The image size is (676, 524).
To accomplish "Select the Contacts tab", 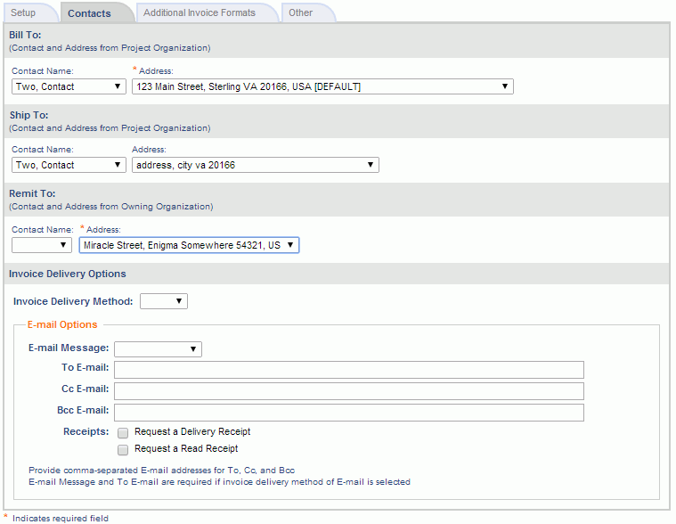I will pos(89,13).
